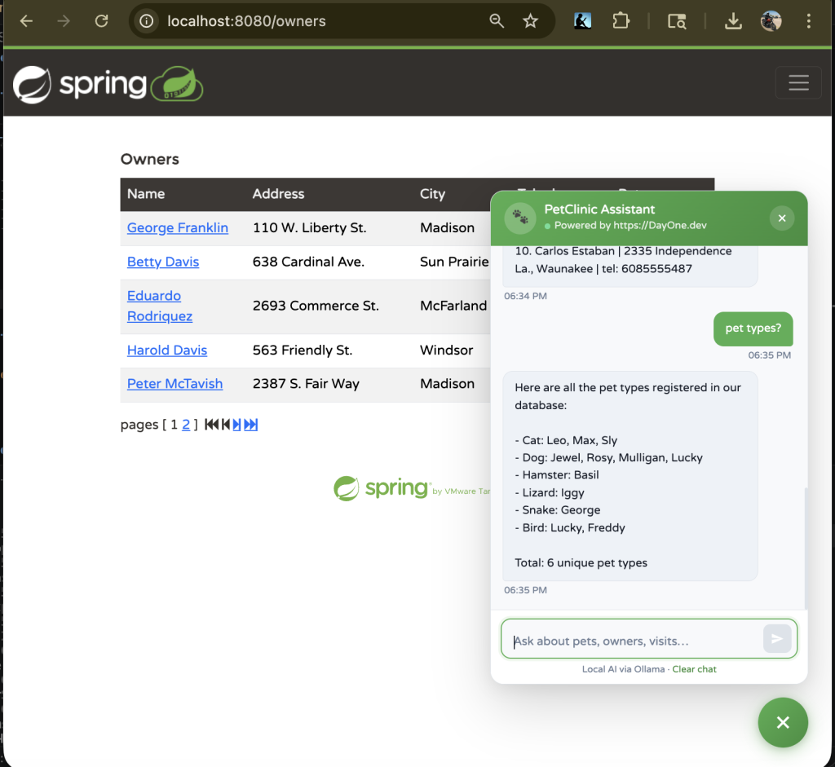The width and height of the screenshot is (835, 767).
Task: Close the PetClinic Assistant panel header
Action: click(x=781, y=218)
